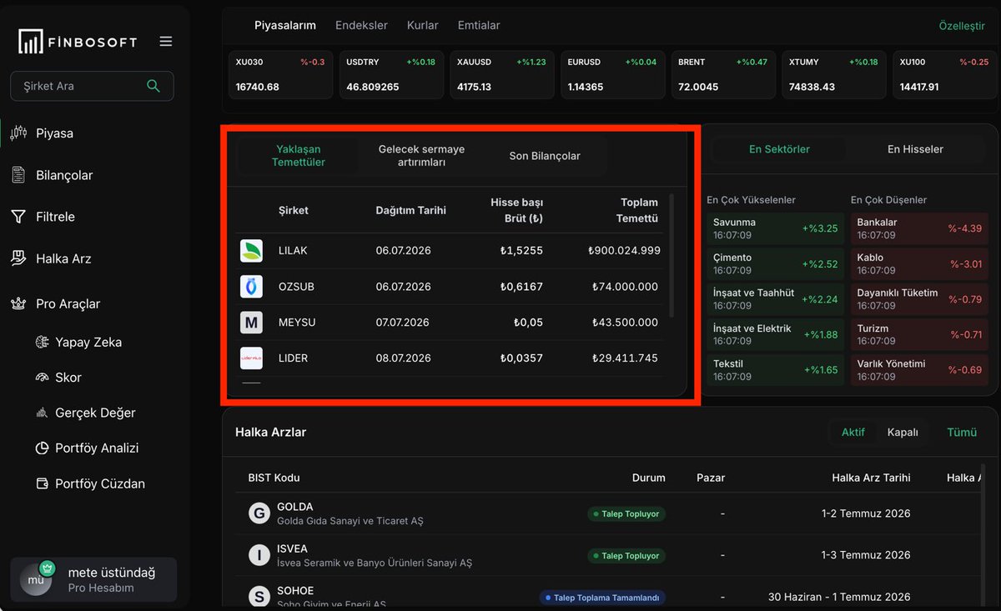This screenshot has width=1001, height=611.
Task: Click the GOLDA letter avatar
Action: 259,513
